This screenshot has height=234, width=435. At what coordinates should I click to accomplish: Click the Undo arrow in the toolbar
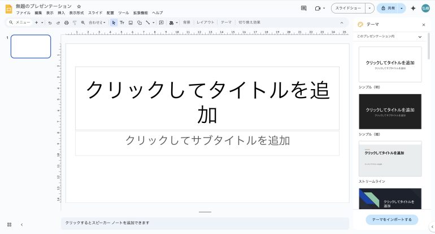tap(50, 23)
